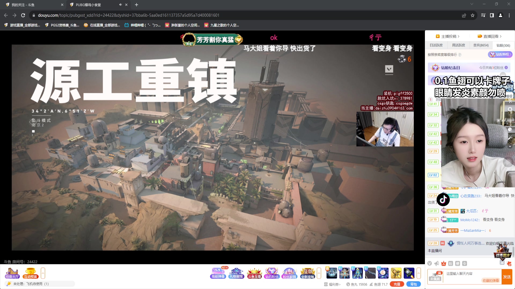Click the 发送 send button
515x289 pixels.
[x=507, y=277]
